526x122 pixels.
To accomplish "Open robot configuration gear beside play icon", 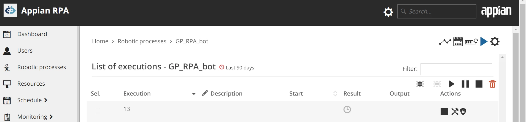I will [495, 42].
